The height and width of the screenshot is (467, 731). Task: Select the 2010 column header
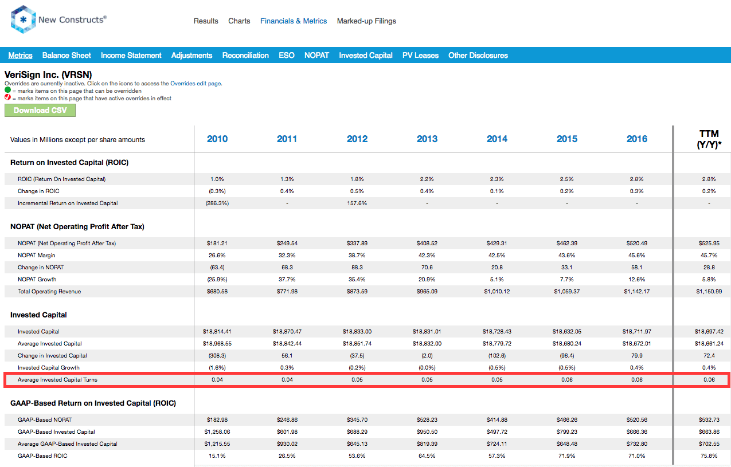tap(217, 139)
